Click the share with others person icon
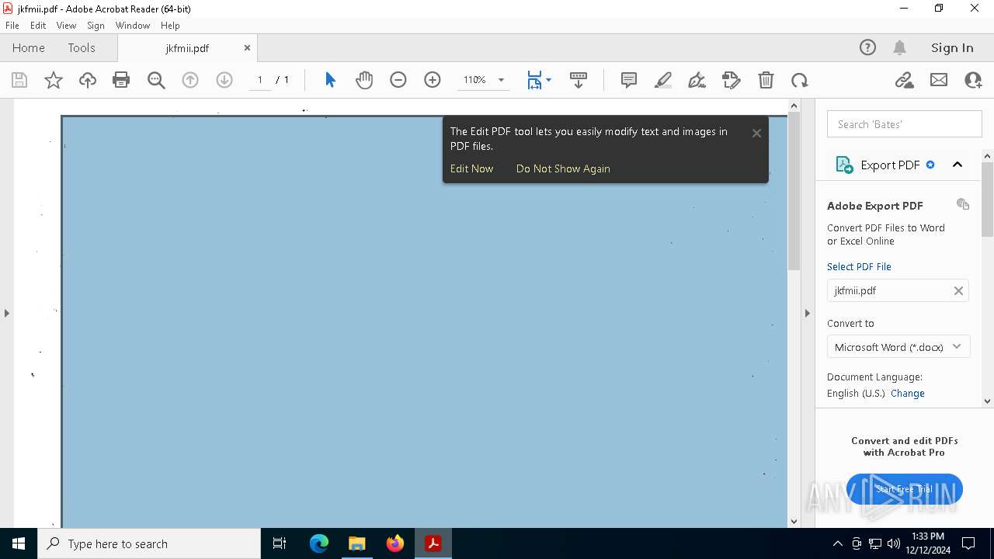Image resolution: width=994 pixels, height=559 pixels. (x=973, y=80)
